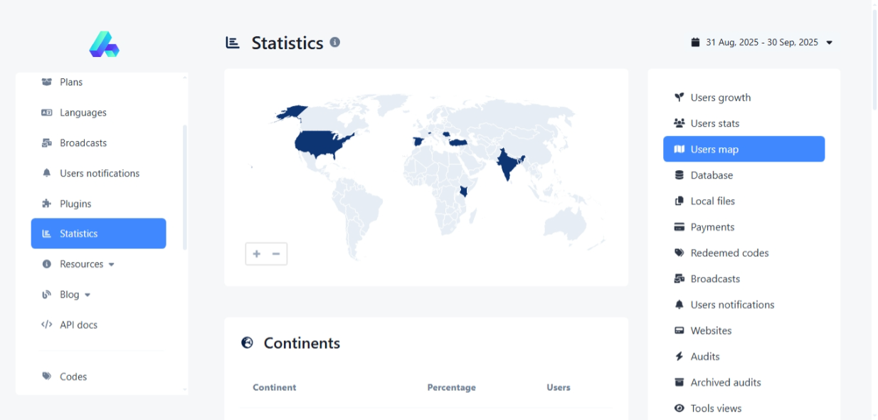Click the Redeemed codes tag icon

tap(679, 253)
